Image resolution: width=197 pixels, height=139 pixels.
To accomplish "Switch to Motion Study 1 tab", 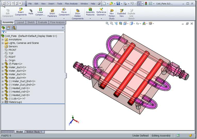I will click(x=34, y=132).
